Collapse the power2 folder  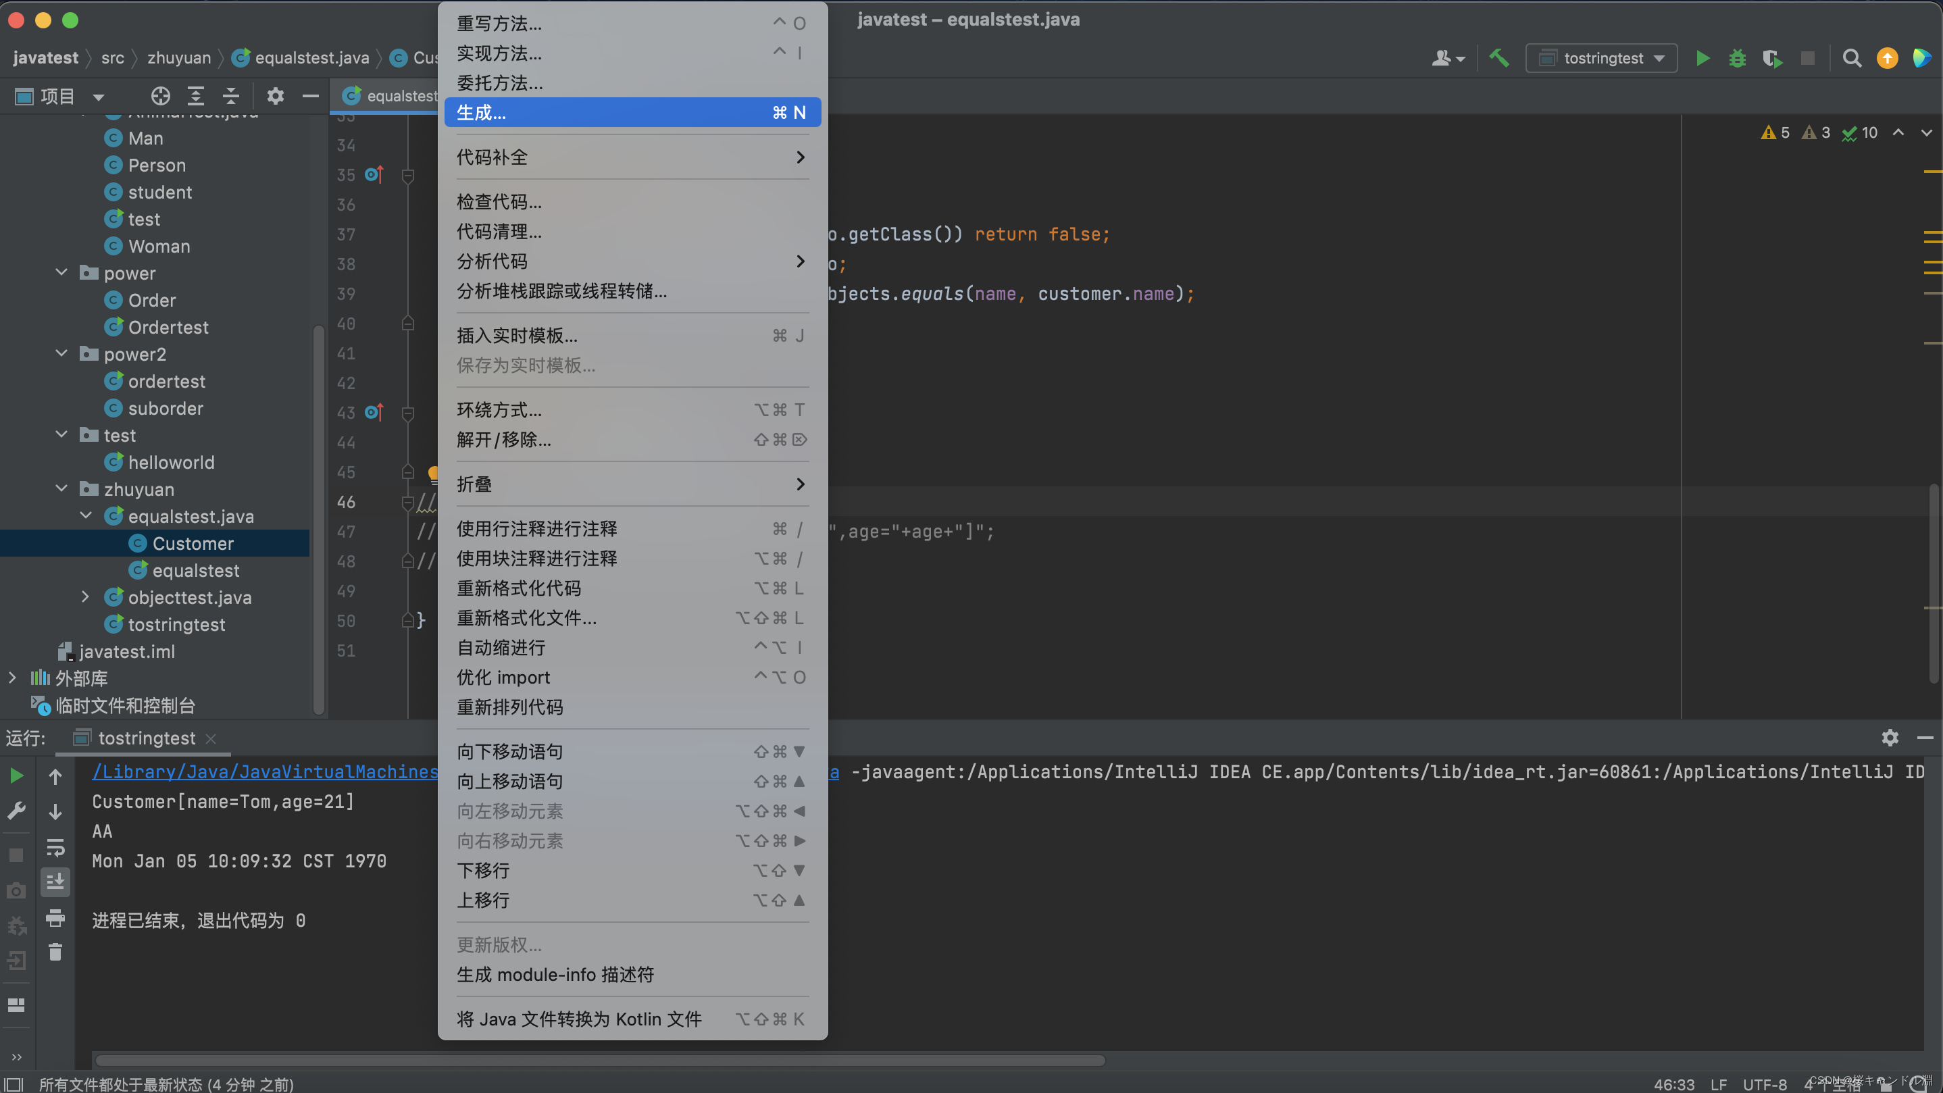click(x=62, y=353)
